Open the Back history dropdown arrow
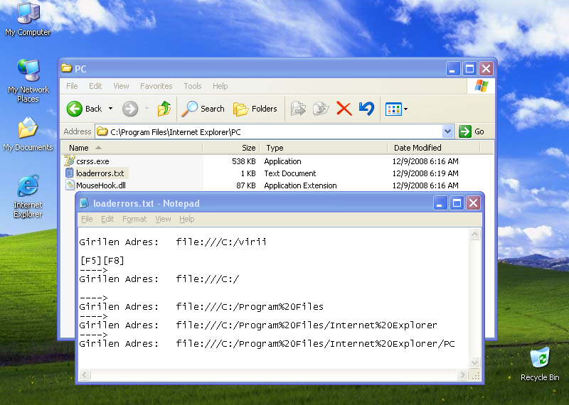The image size is (569, 405). (x=111, y=109)
